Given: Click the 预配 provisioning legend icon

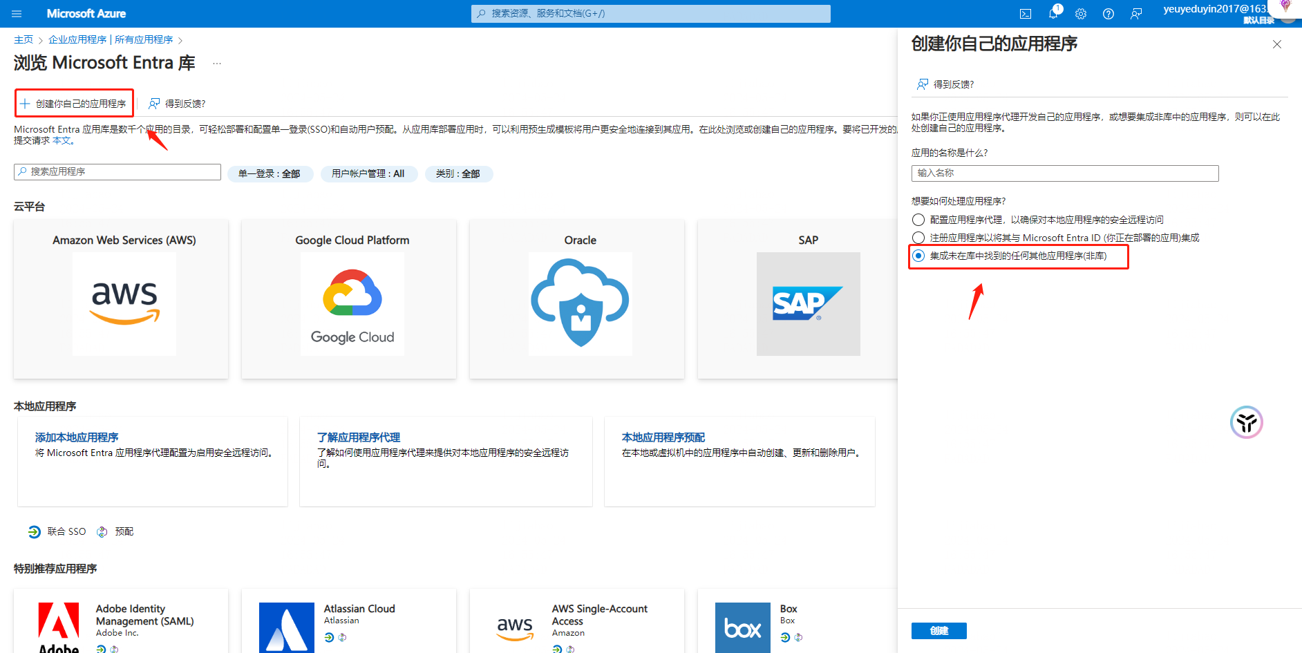Looking at the screenshot, I should click(102, 532).
